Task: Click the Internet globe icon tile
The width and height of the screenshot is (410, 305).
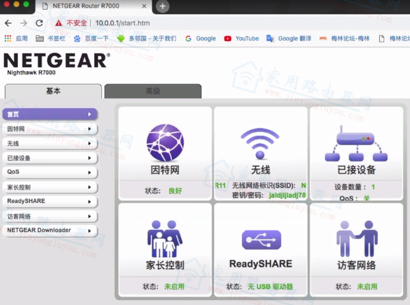Action: [x=165, y=142]
